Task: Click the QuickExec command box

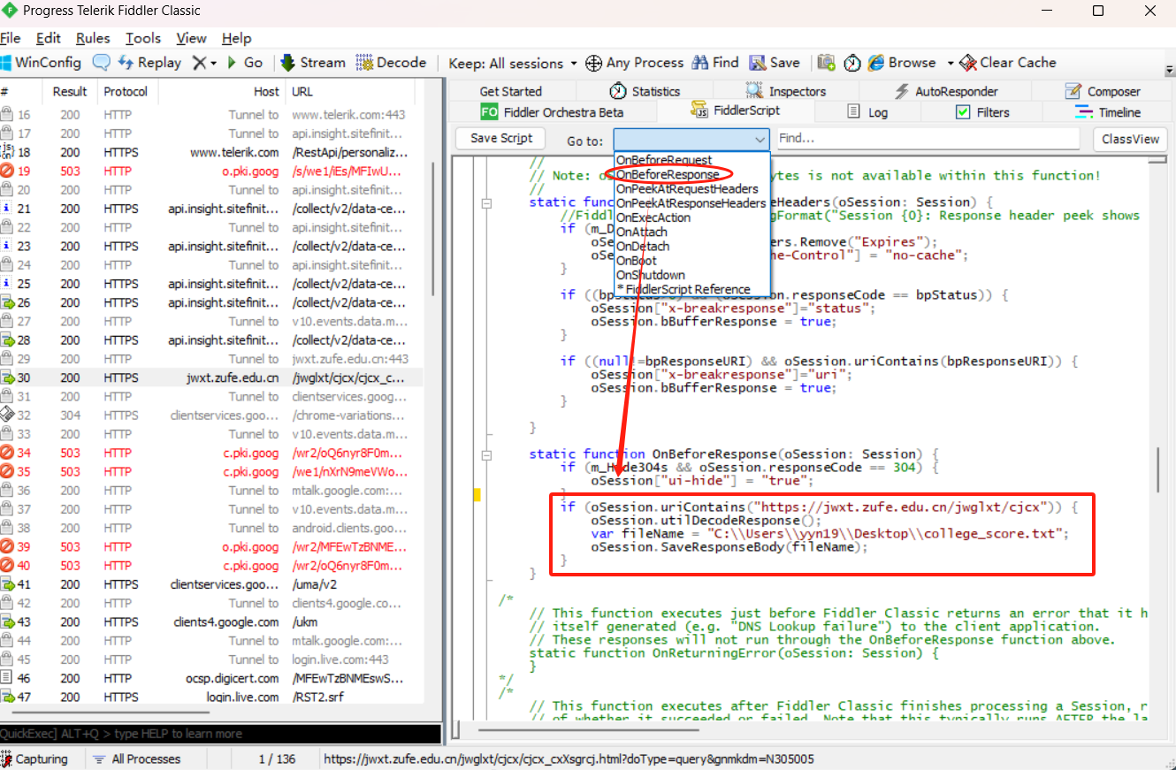Action: coord(220,734)
